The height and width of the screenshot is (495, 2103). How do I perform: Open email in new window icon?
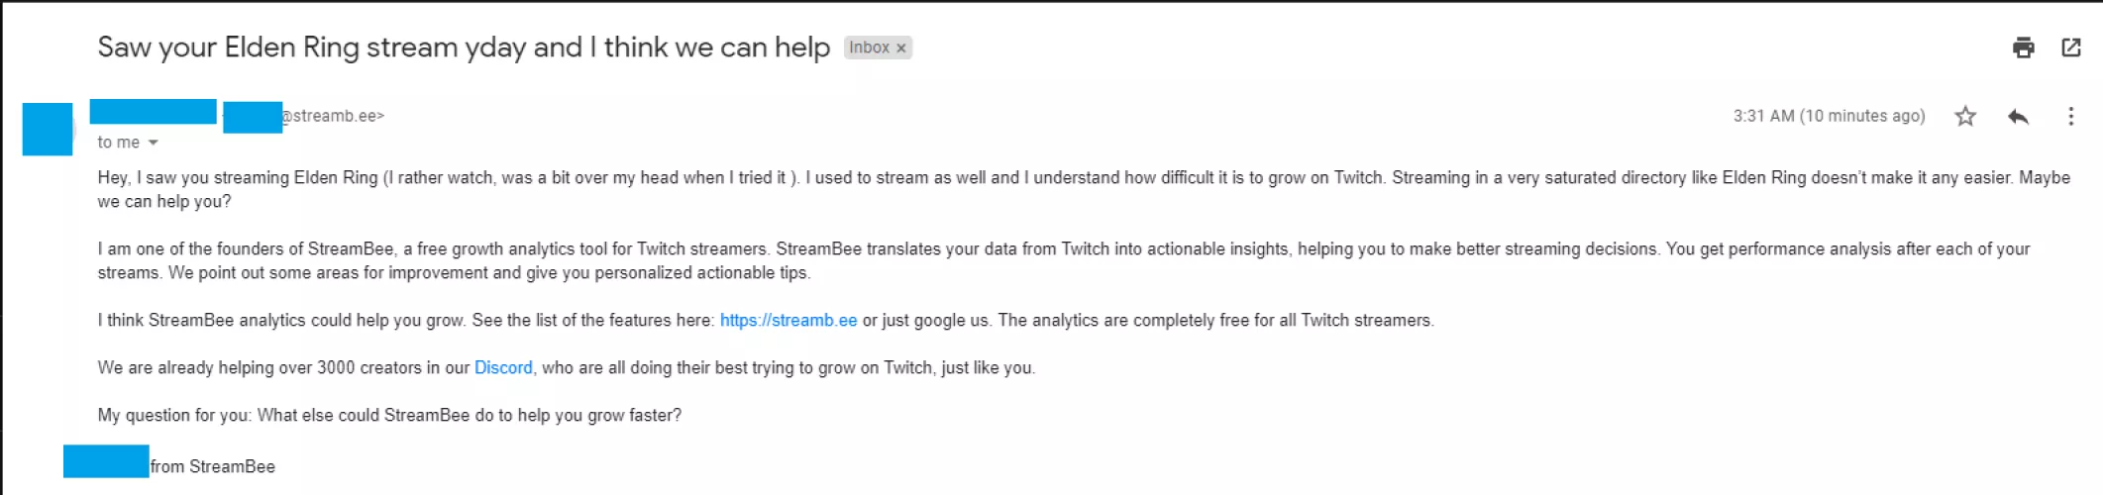click(x=2070, y=48)
